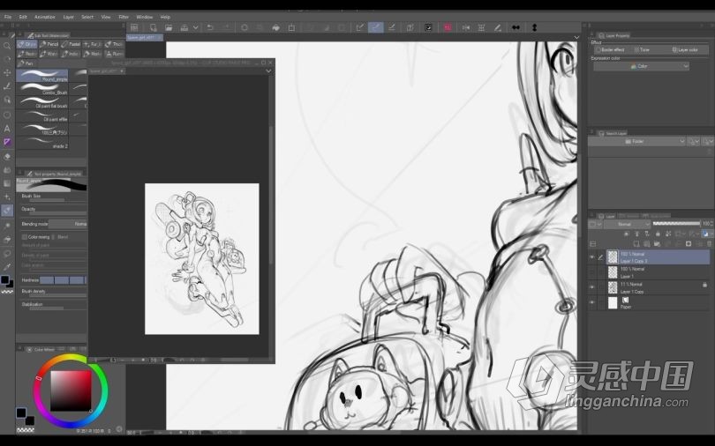The height and width of the screenshot is (446, 715).
Task: Open the Animation menu
Action: pyautogui.click(x=45, y=17)
